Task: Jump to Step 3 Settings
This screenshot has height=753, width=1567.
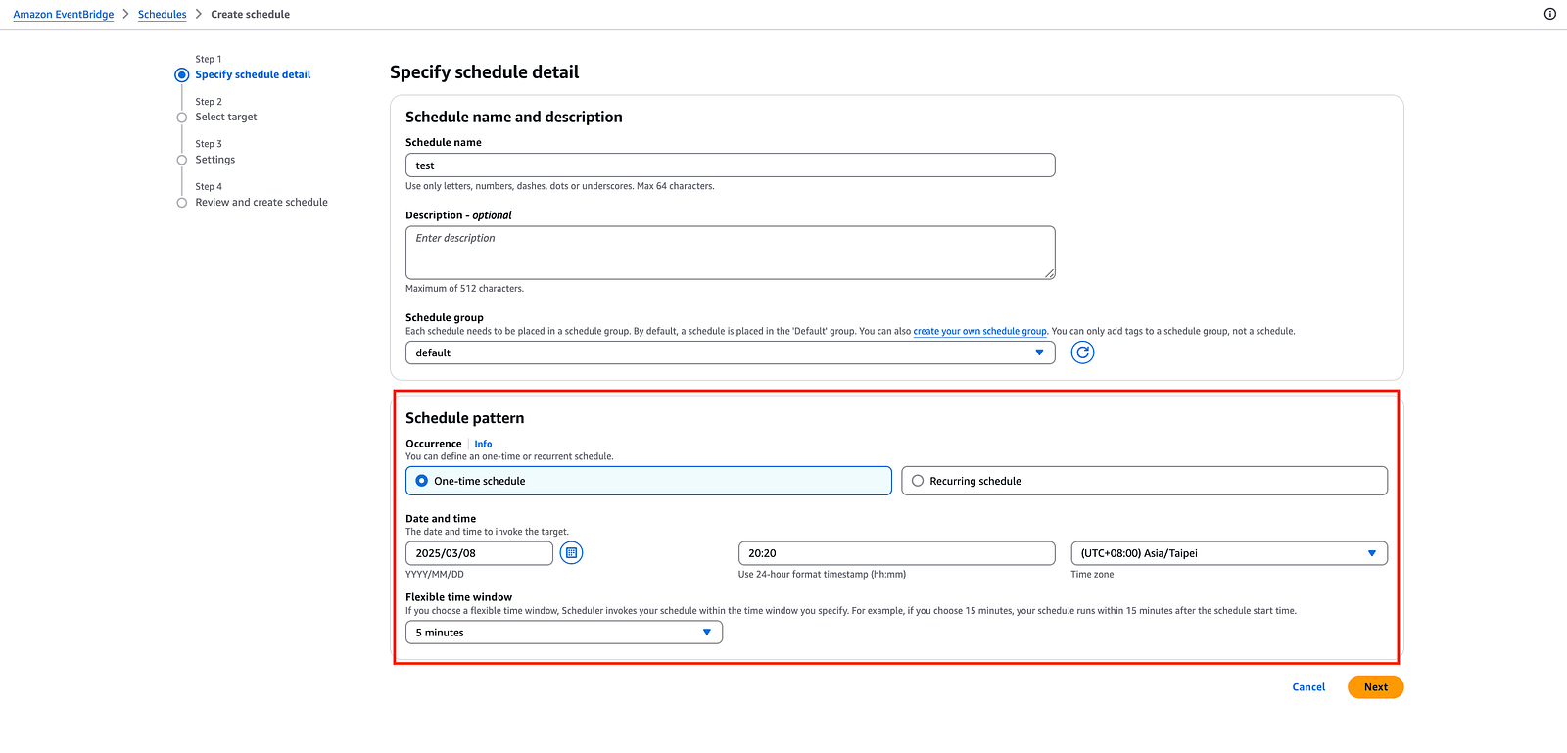Action: click(x=214, y=160)
